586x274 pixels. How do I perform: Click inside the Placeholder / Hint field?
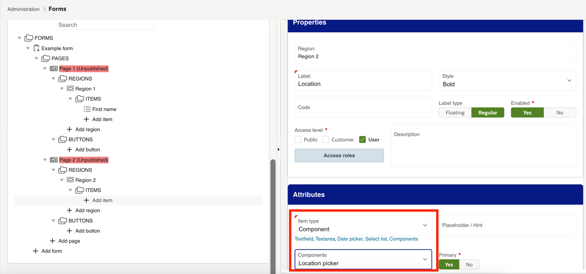point(507,225)
